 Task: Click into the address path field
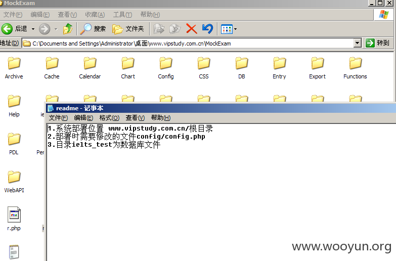(188, 43)
